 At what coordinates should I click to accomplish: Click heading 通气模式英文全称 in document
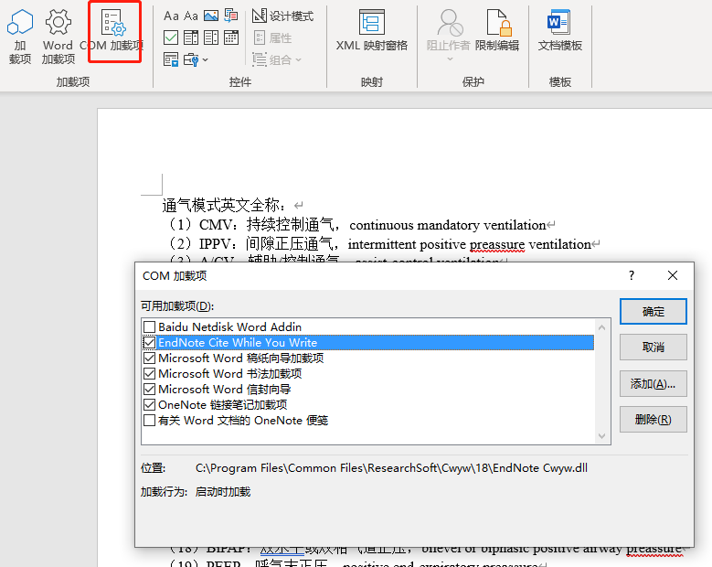(x=224, y=206)
